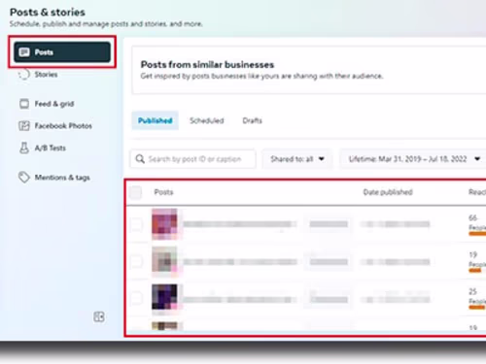This screenshot has width=486, height=364.
Task: Select the Published tab
Action: [x=156, y=120]
